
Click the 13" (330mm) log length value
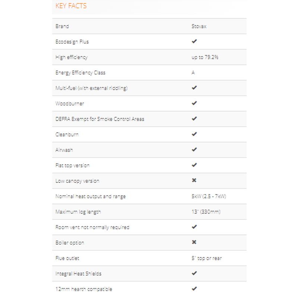coord(206,212)
